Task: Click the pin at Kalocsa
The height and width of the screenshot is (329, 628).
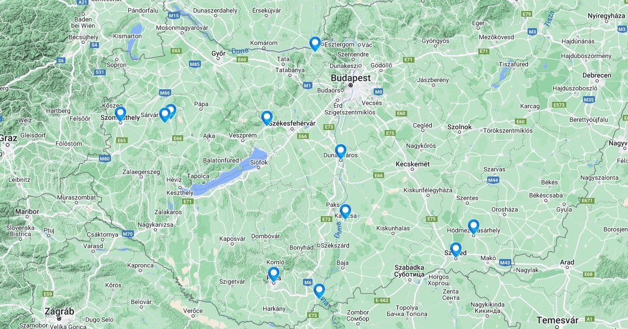Action: 345,211
